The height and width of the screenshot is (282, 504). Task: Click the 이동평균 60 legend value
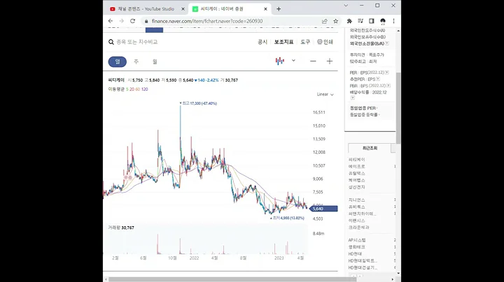pyautogui.click(x=138, y=89)
